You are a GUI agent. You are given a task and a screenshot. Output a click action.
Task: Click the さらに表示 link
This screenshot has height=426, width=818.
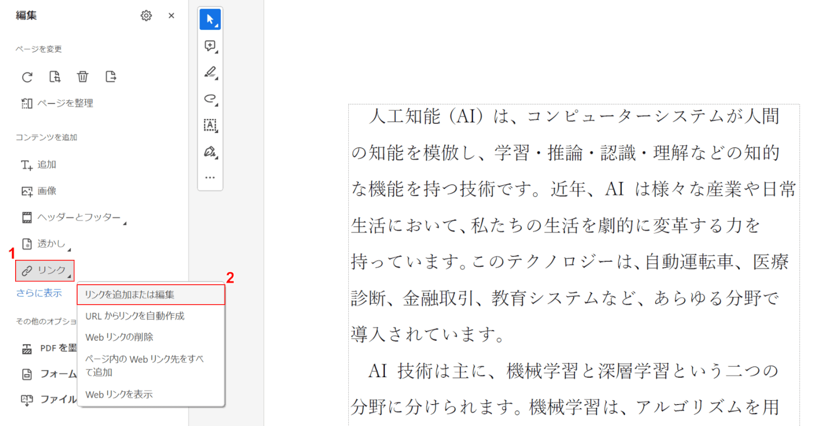click(39, 293)
